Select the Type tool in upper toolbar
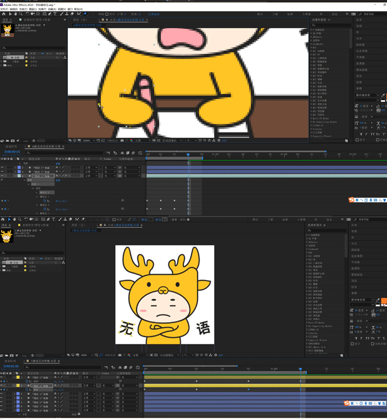The height and width of the screenshot is (419, 387). (55, 14)
